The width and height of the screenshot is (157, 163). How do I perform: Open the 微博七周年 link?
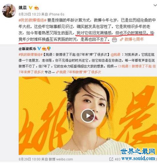click(x=134, y=39)
